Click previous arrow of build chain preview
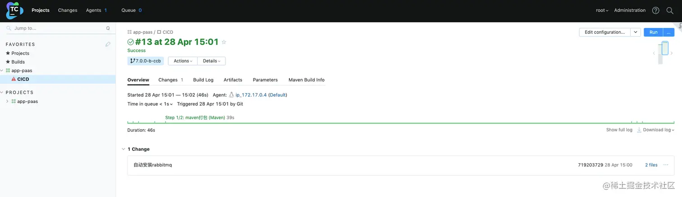The image size is (682, 197). click(x=654, y=53)
